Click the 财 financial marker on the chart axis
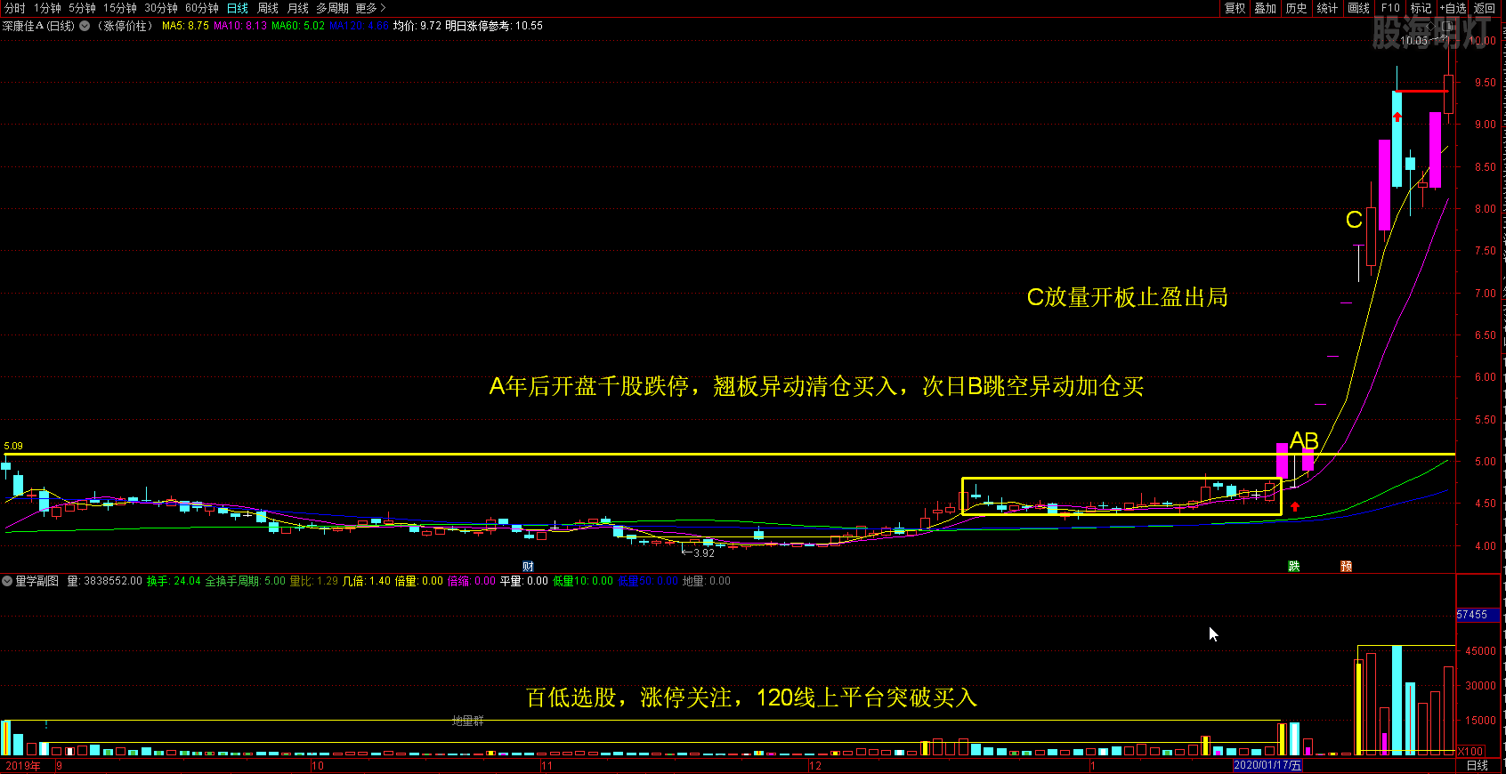 528,567
